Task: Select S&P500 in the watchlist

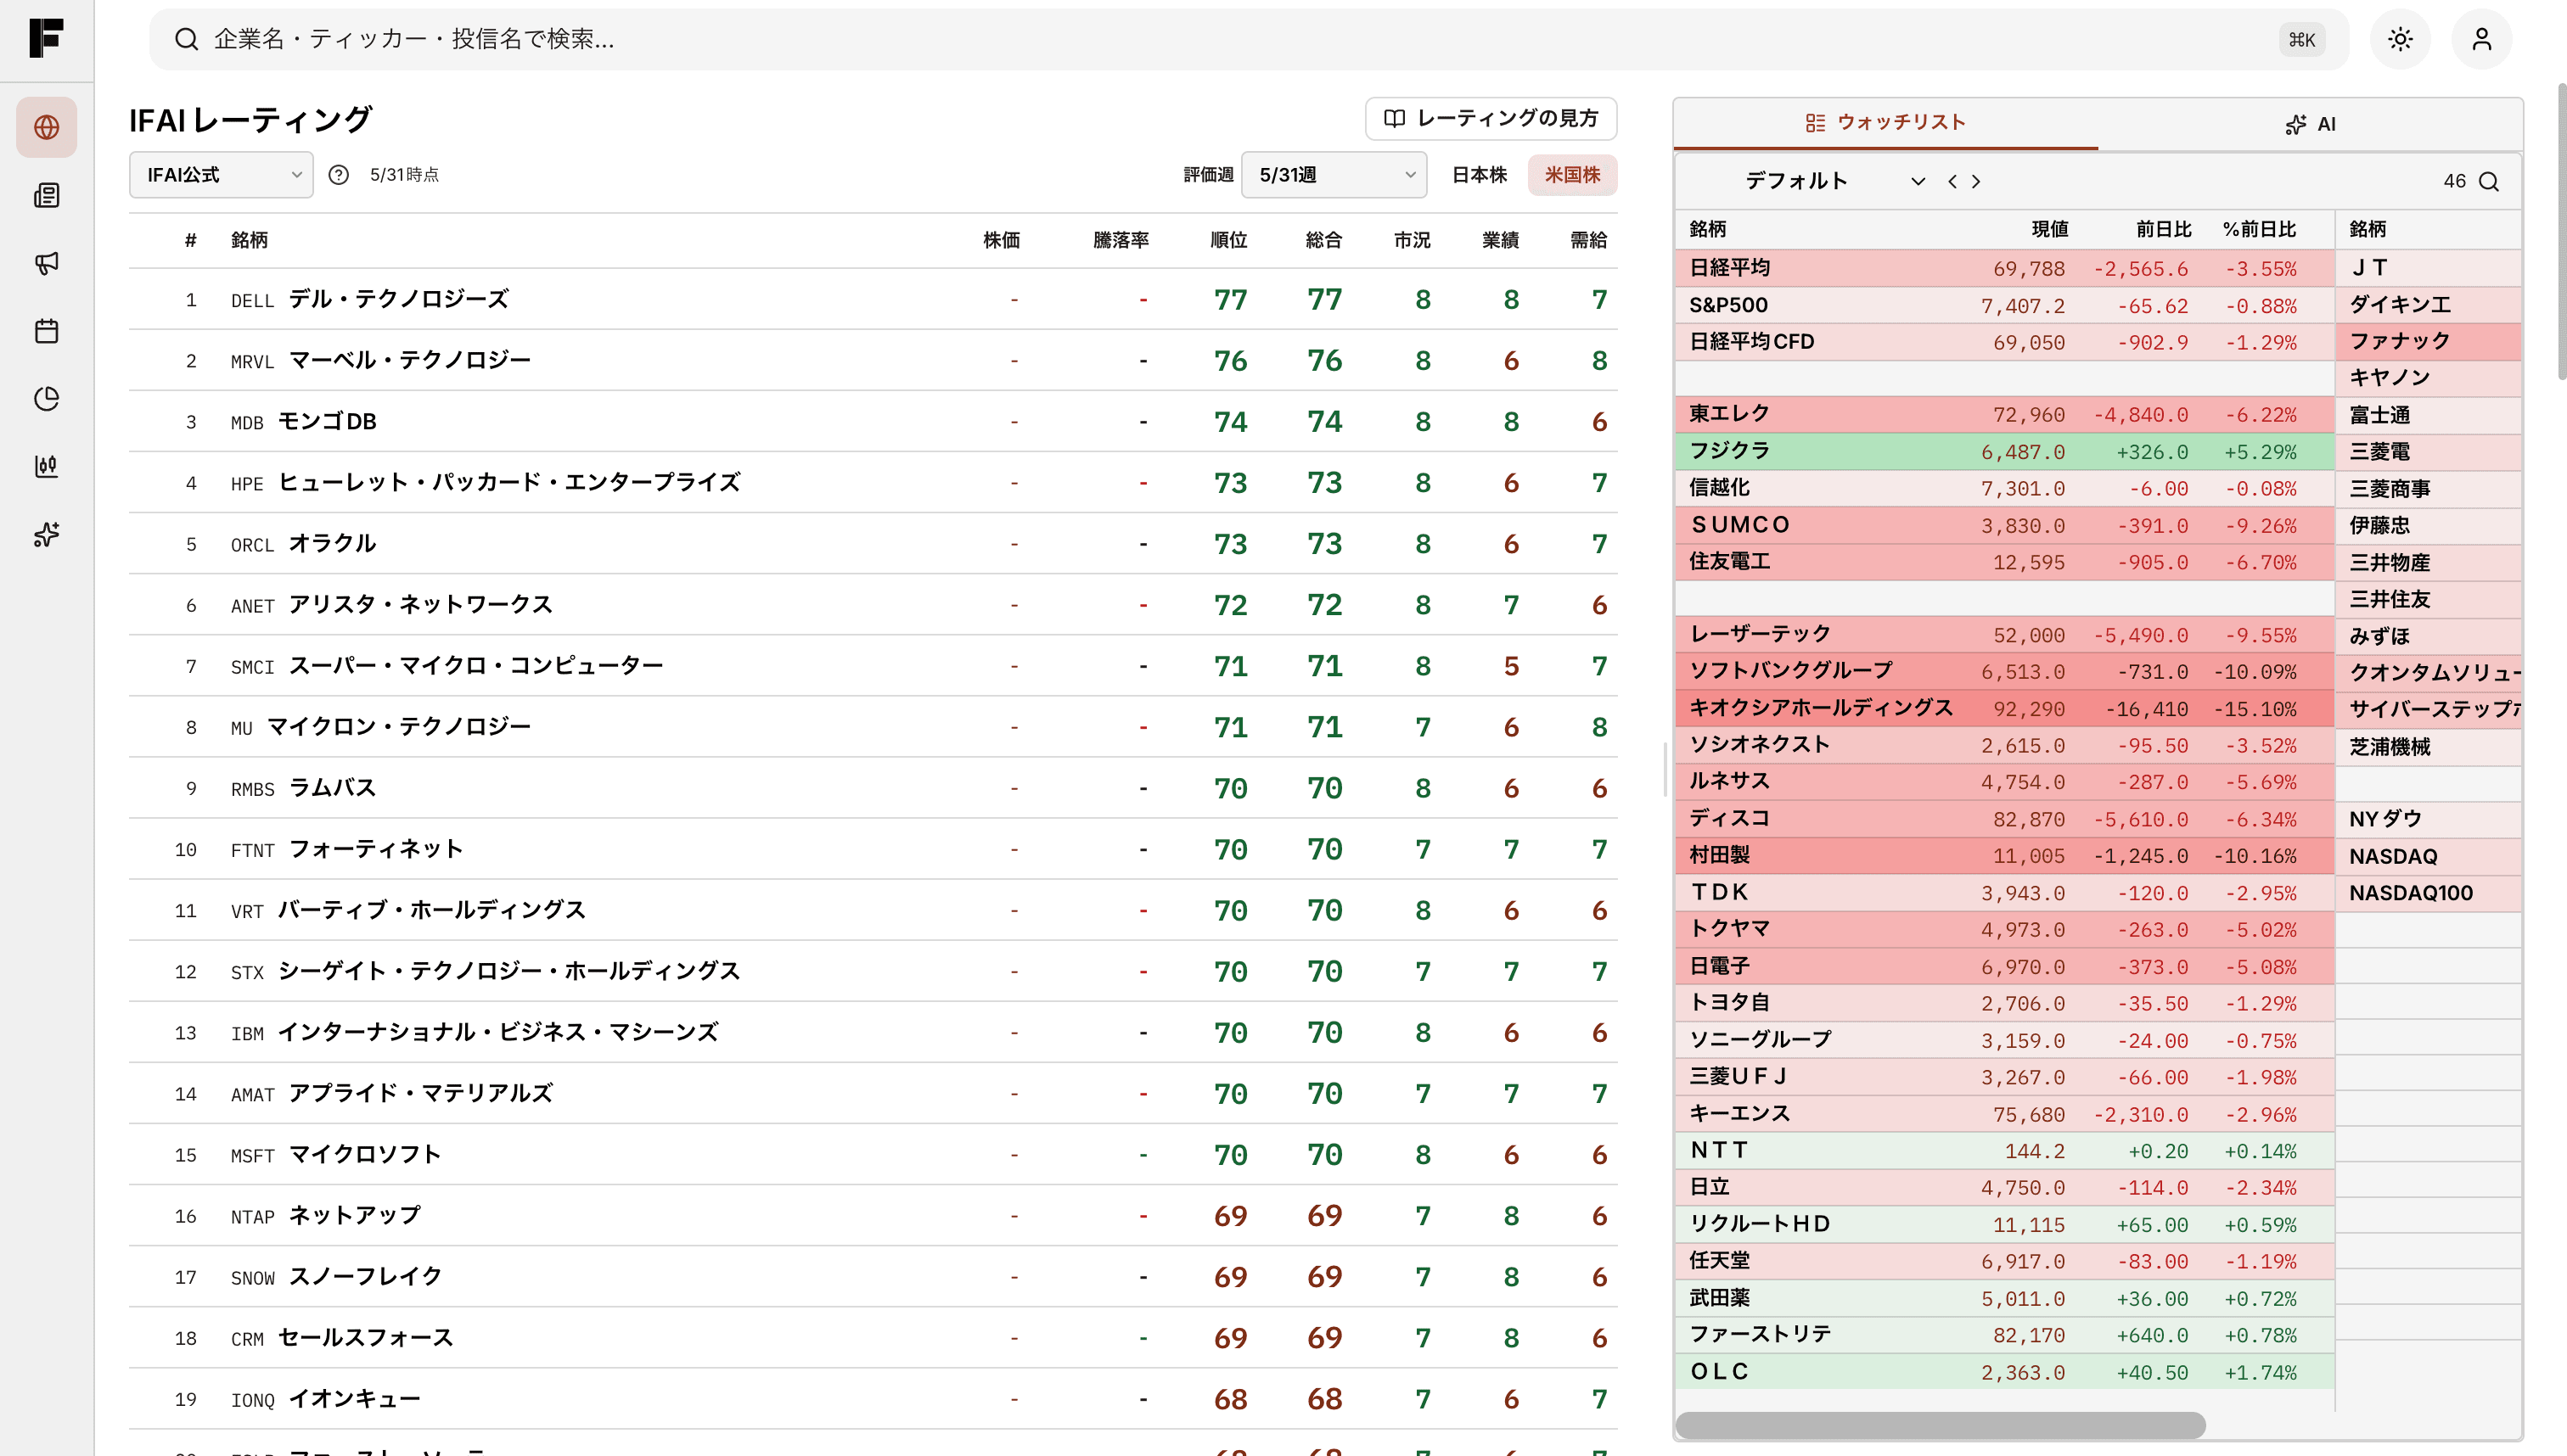Action: tap(2005, 305)
